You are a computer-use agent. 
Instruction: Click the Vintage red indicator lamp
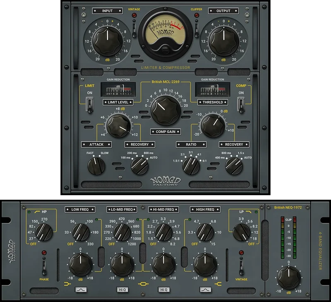click(x=134, y=15)
